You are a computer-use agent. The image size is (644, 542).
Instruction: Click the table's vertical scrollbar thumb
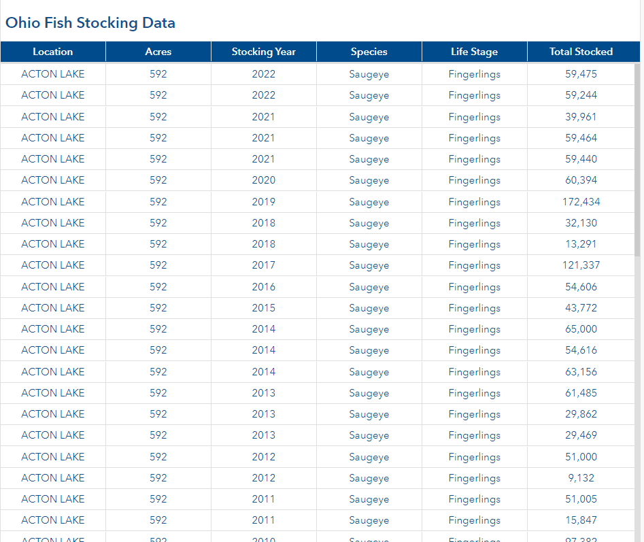(637, 160)
